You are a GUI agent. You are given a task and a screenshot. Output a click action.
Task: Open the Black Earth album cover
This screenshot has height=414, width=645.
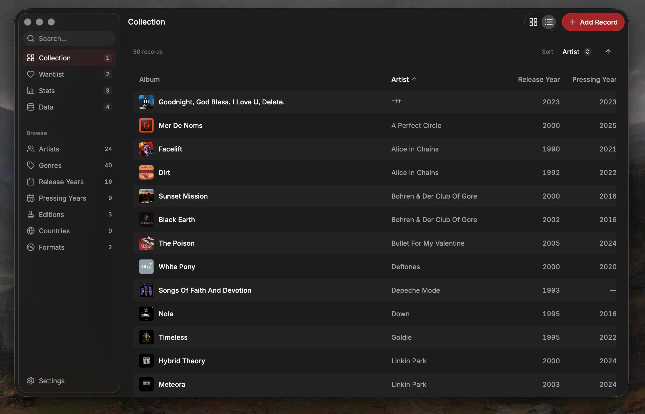(146, 220)
